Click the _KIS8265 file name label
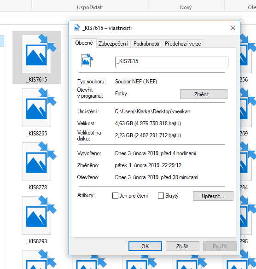The width and height of the screenshot is (256, 269). tap(36, 133)
